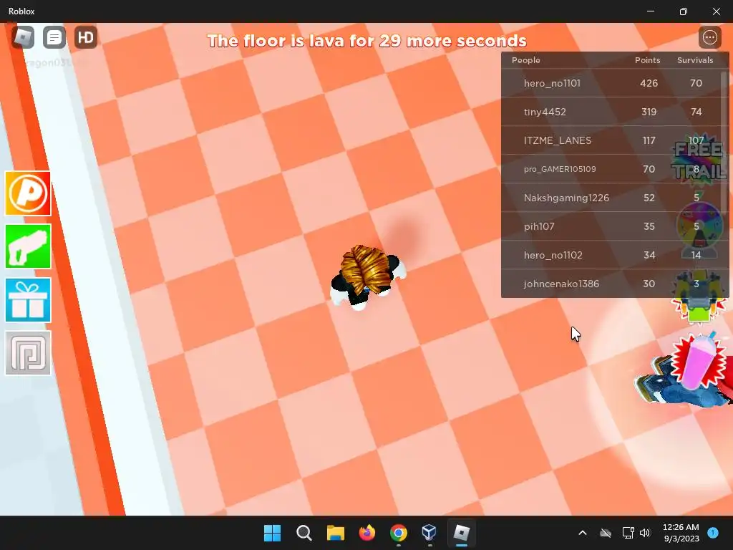Click the yellow robot starburst icon
The width and height of the screenshot is (733, 550).
[699, 297]
